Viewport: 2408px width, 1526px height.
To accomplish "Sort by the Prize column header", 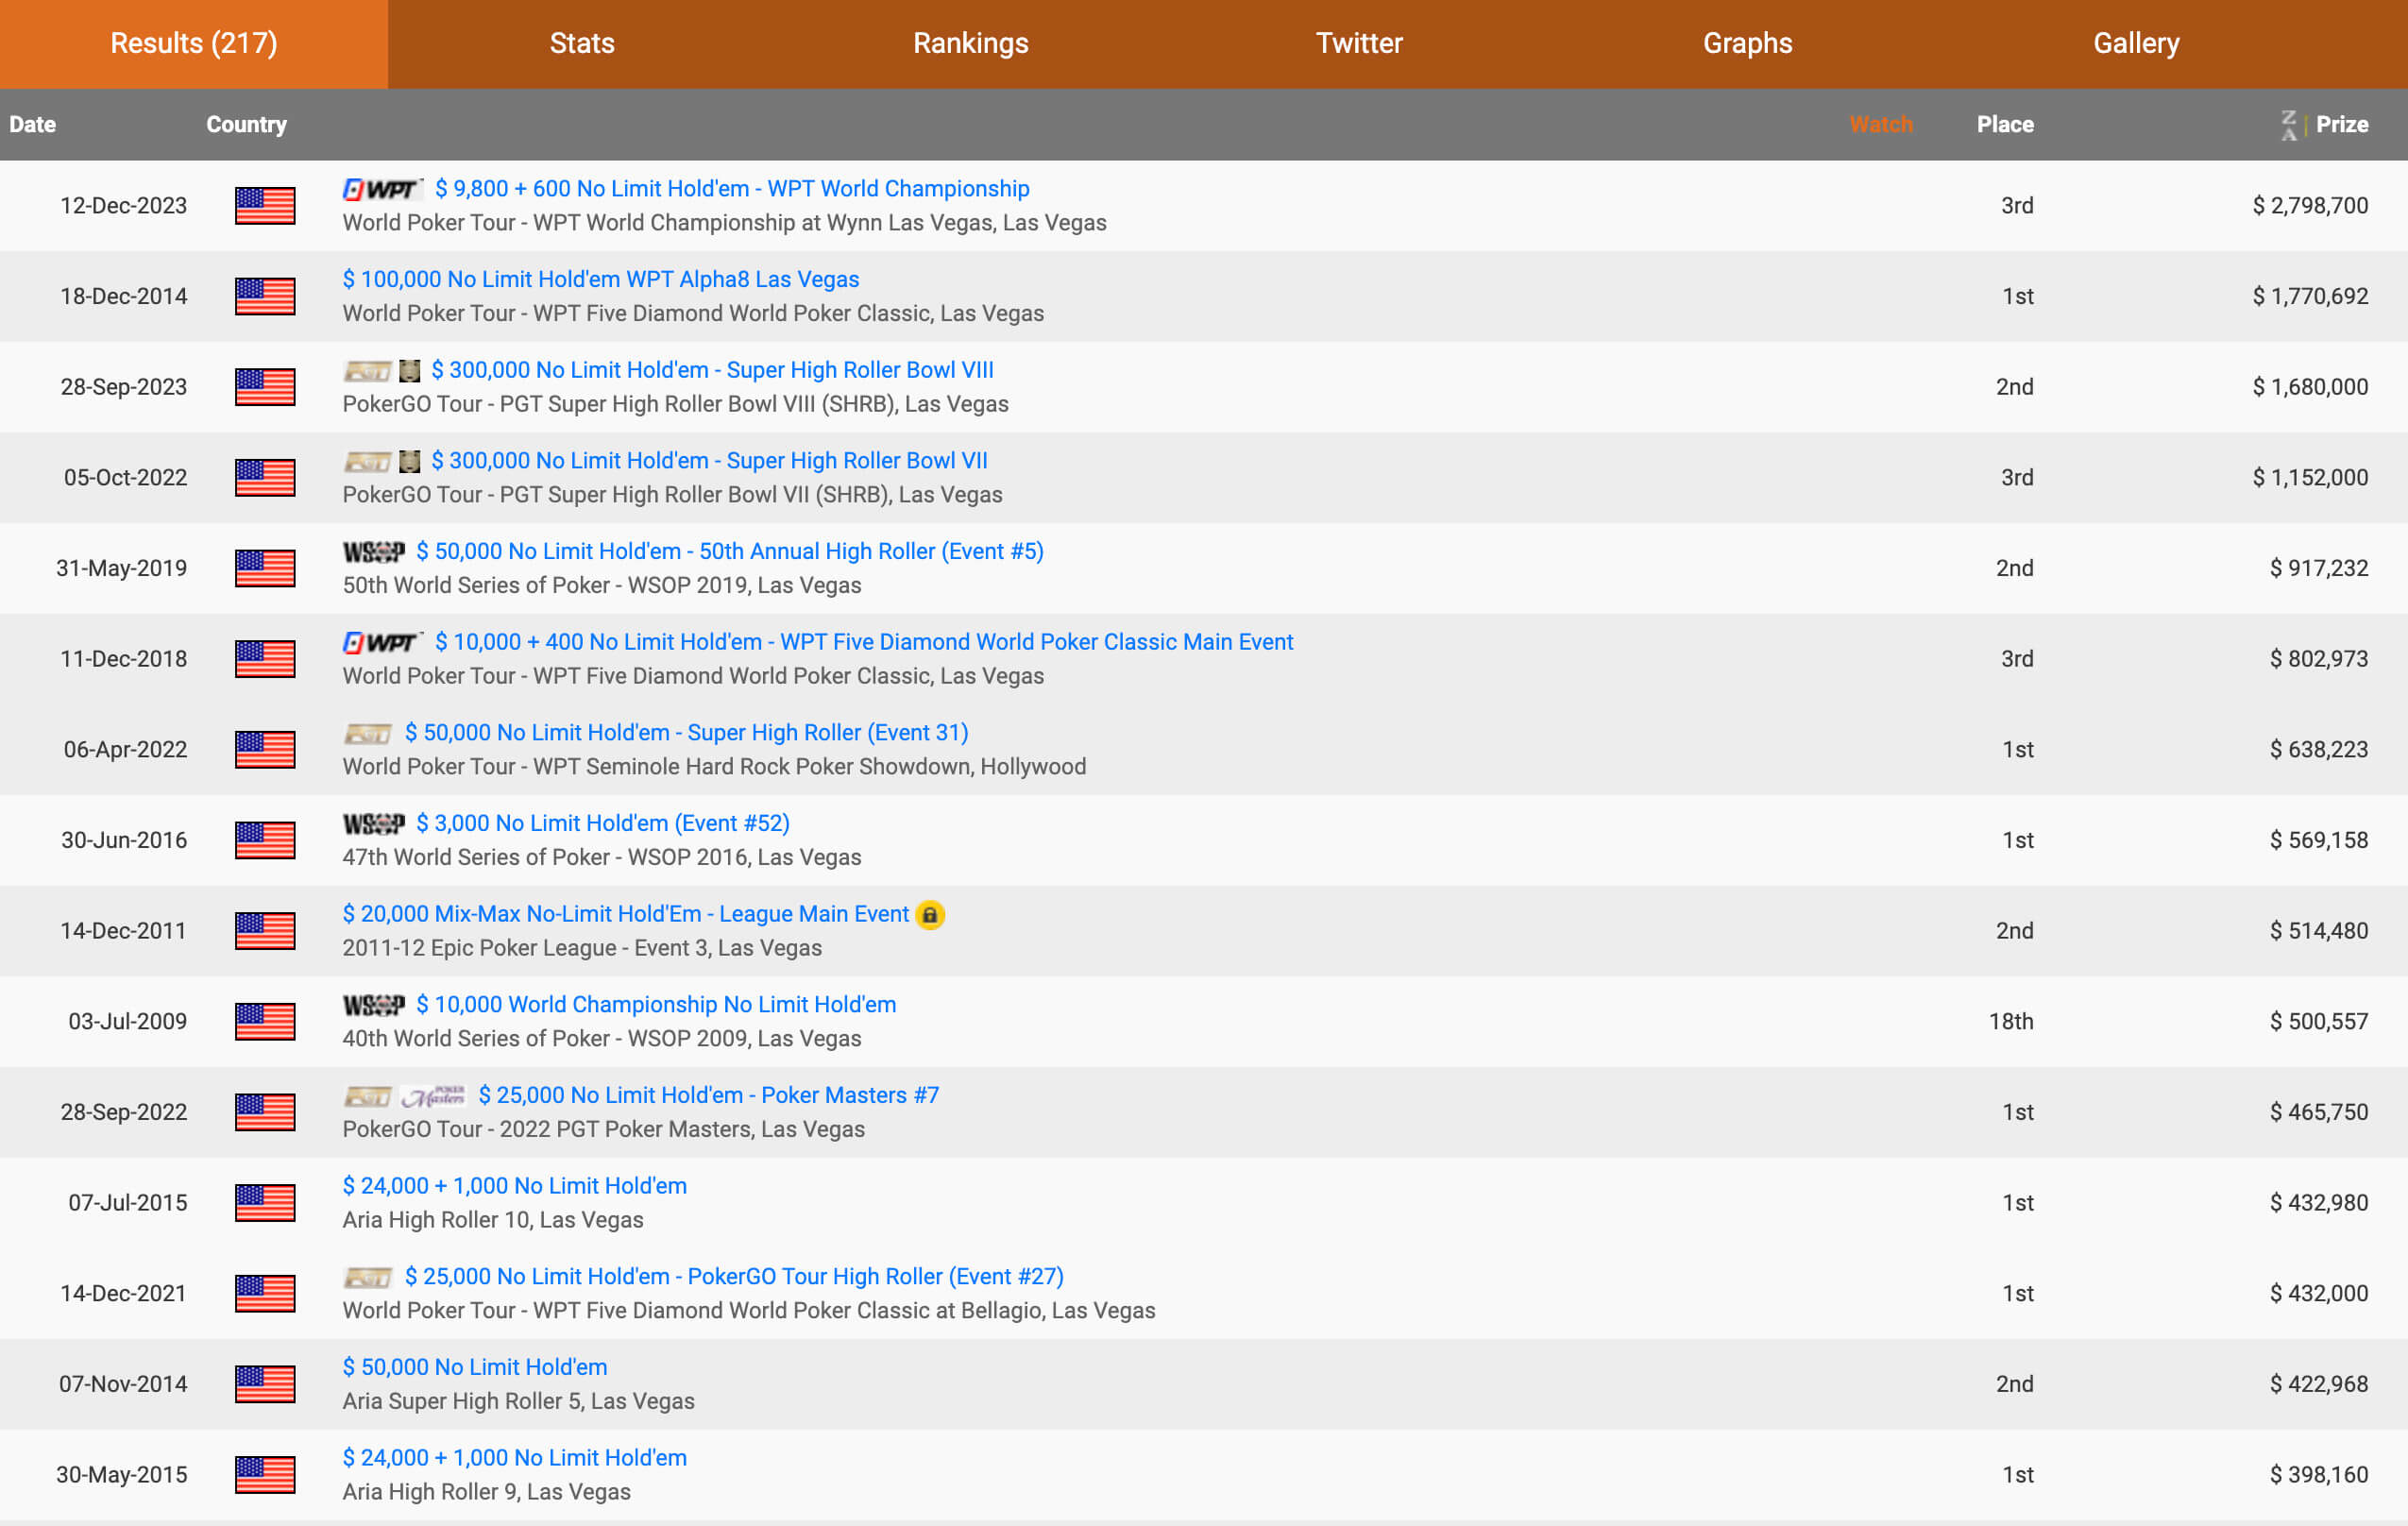I will pos(2341,125).
